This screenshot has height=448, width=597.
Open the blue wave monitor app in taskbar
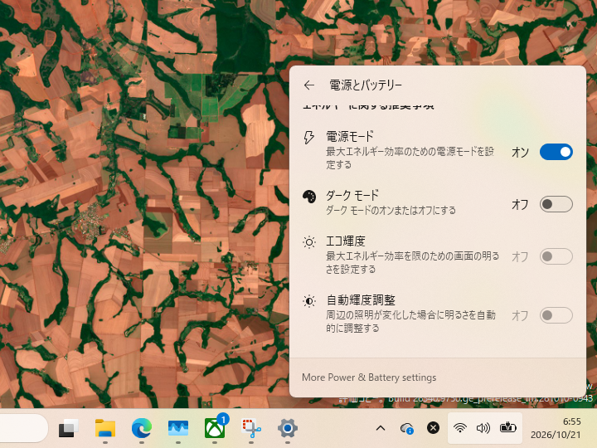178,429
